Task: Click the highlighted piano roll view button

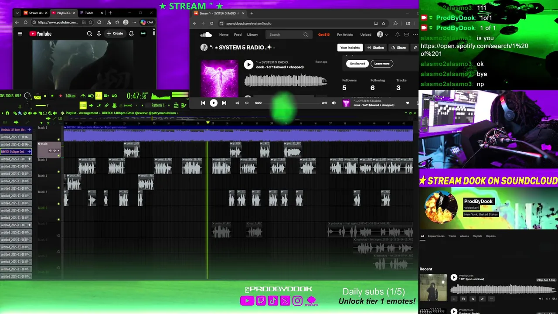Action: click(x=83, y=105)
